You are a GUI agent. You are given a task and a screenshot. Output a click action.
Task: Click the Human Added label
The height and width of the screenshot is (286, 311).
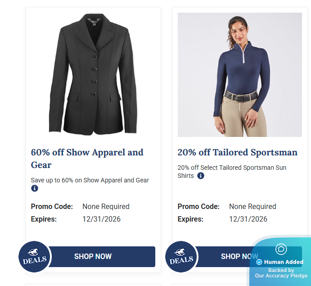[x=284, y=262]
